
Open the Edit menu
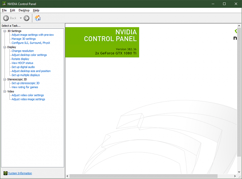click(13, 10)
